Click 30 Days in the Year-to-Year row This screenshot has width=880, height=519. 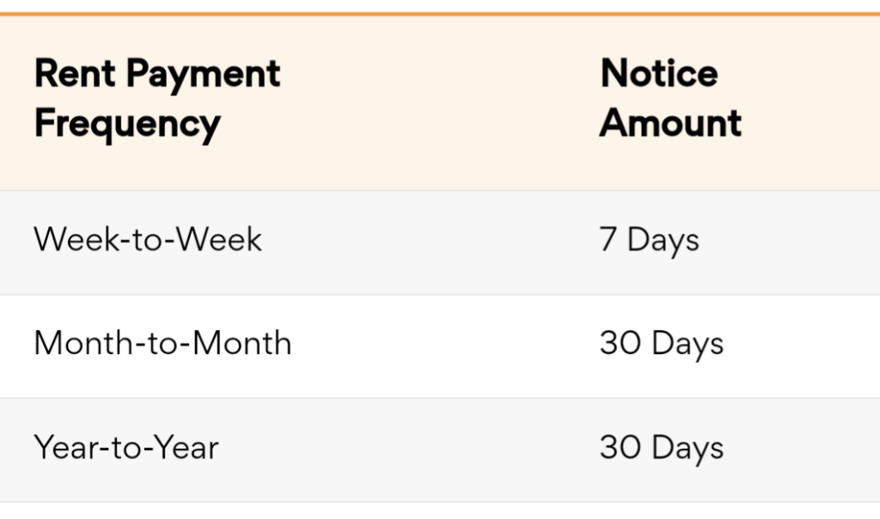[x=662, y=449]
